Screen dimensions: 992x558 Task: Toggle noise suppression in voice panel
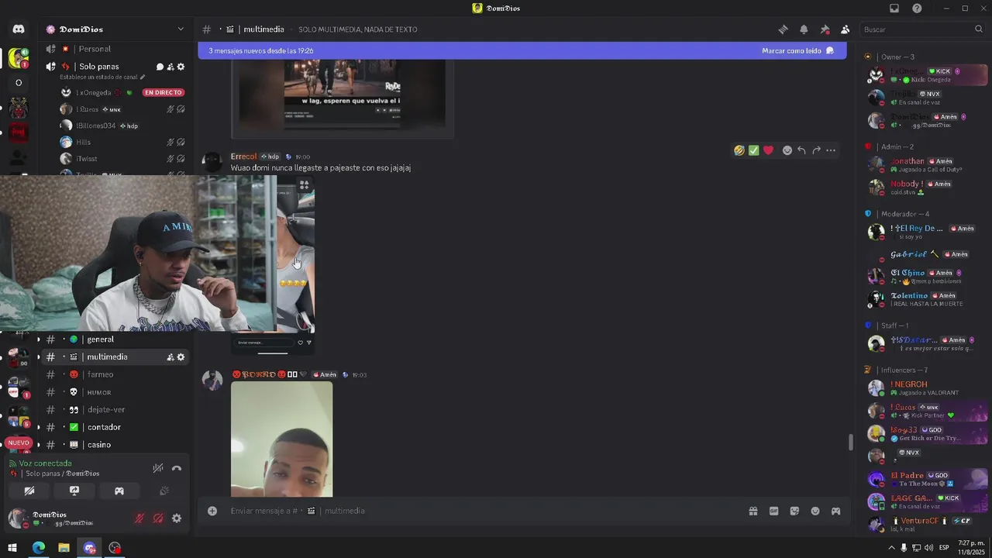click(158, 468)
